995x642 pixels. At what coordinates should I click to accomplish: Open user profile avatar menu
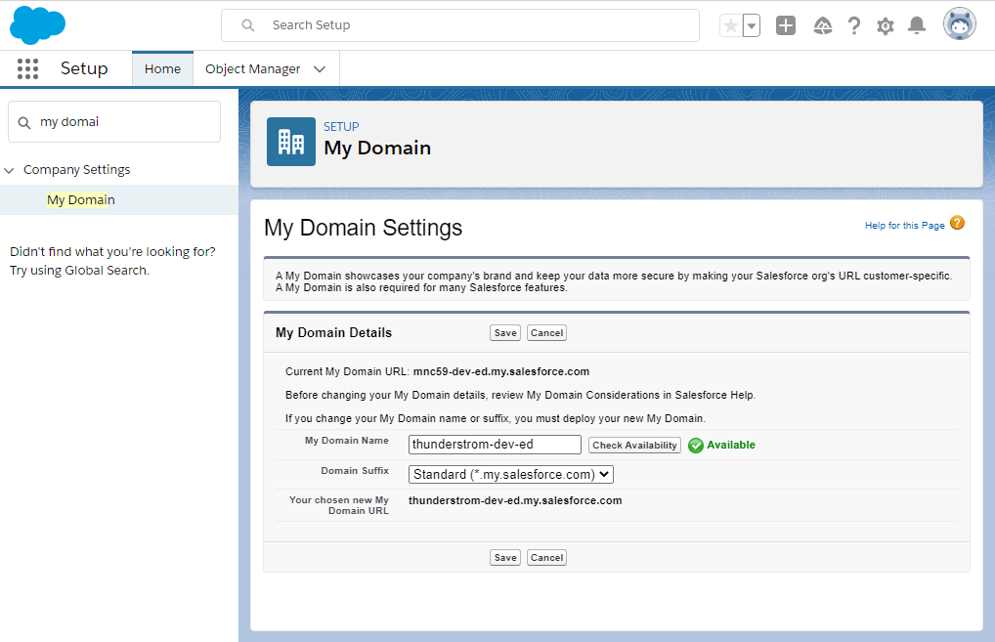[959, 24]
